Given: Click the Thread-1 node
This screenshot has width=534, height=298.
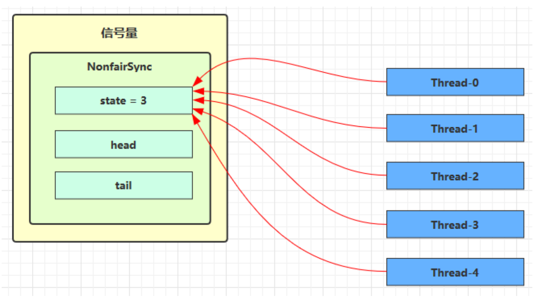Looking at the screenshot, I should coord(455,128).
